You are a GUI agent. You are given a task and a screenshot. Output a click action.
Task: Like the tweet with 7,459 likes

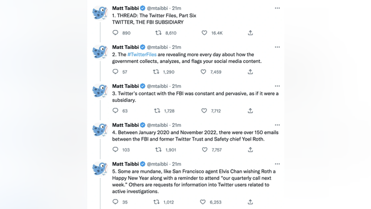(x=203, y=72)
